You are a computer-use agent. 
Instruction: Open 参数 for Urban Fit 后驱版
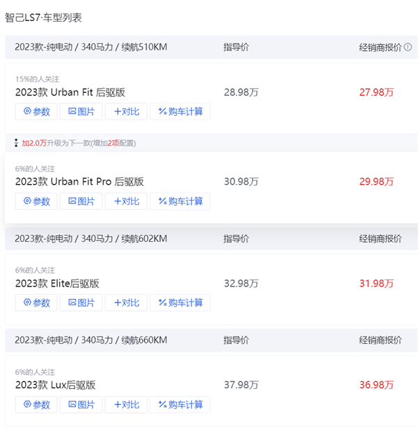coord(37,112)
